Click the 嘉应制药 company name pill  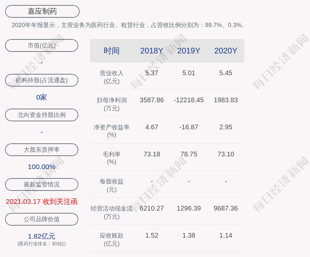click(x=42, y=11)
